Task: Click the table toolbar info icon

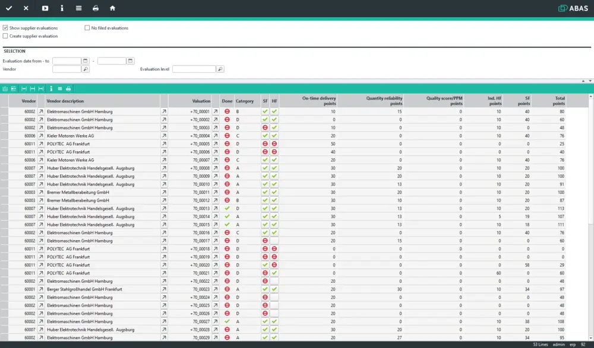Action: point(51,88)
